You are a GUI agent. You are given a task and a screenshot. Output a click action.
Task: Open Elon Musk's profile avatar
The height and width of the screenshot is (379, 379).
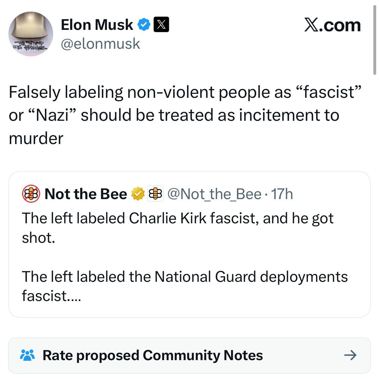tap(30, 34)
